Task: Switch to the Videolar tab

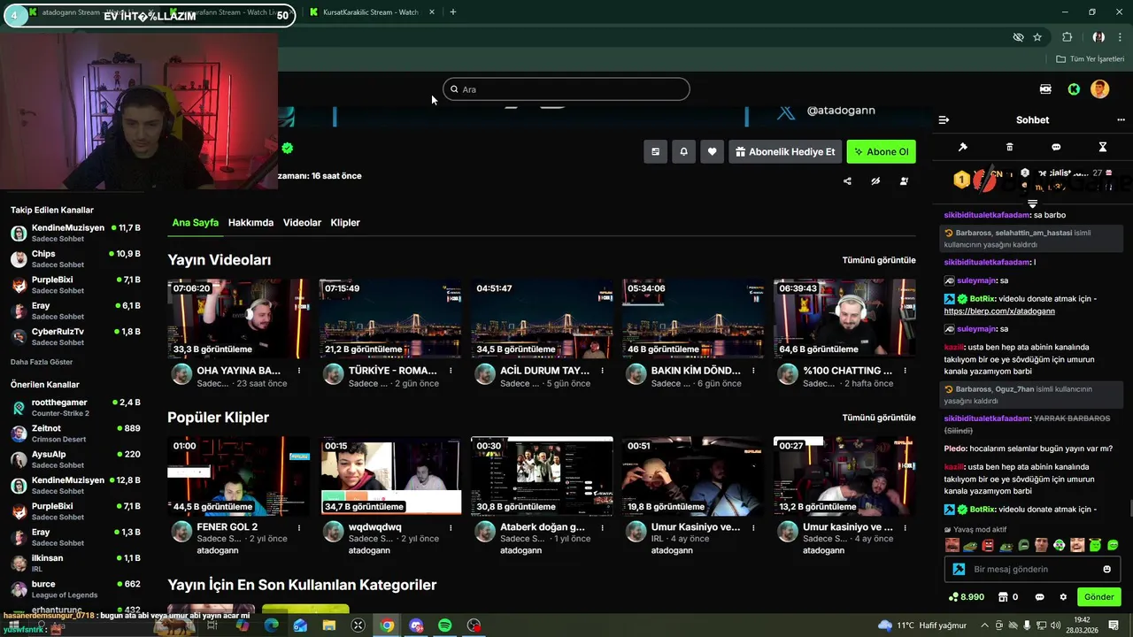Action: click(302, 223)
